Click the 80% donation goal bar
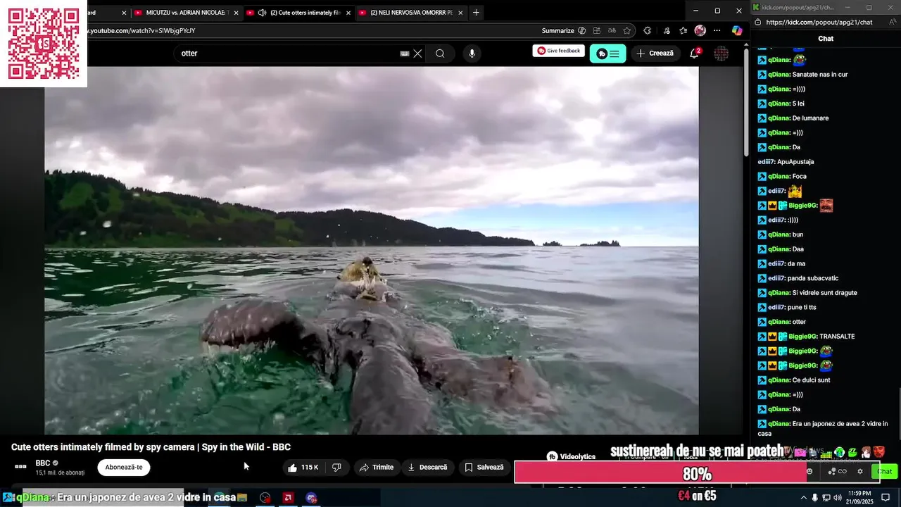 pyautogui.click(x=697, y=472)
